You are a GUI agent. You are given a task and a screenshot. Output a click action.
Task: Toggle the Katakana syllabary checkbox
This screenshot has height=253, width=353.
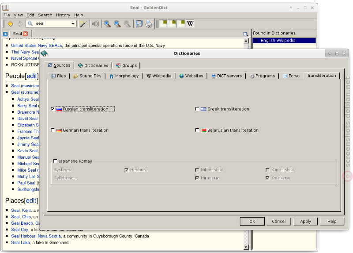[x=267, y=178]
